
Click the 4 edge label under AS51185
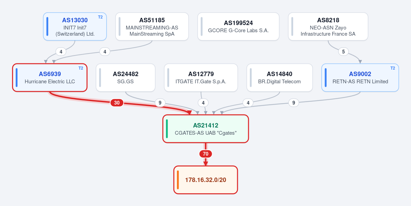[x=105, y=52]
